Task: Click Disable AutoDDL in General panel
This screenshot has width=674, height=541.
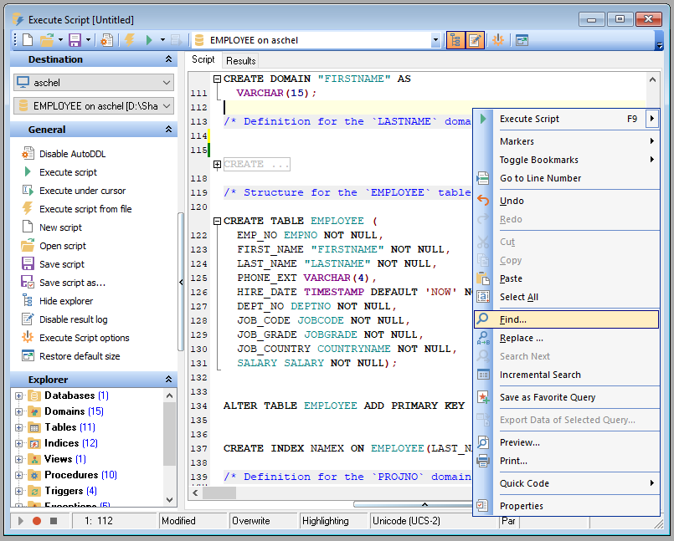Action: pyautogui.click(x=72, y=154)
